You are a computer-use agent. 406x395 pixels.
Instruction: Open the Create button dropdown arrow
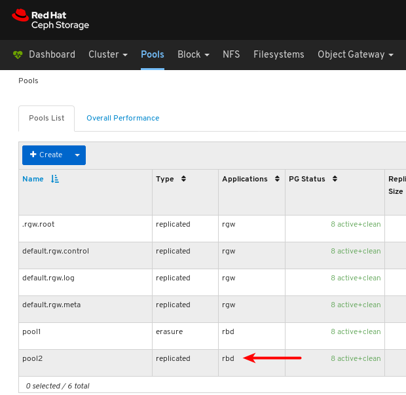pos(77,155)
